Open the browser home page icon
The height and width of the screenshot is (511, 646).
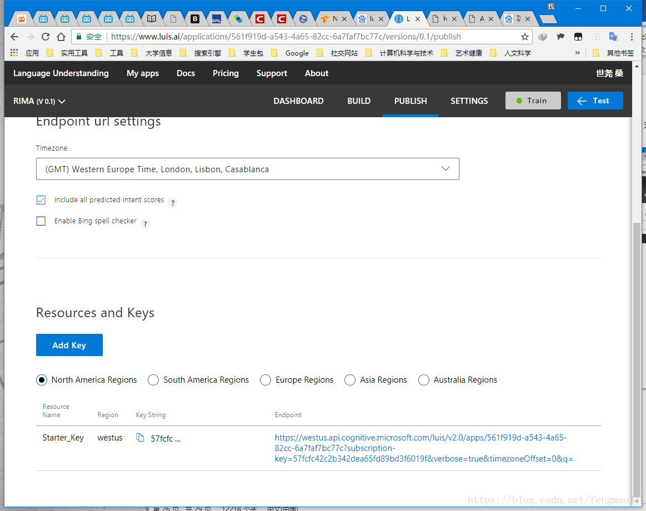61,37
